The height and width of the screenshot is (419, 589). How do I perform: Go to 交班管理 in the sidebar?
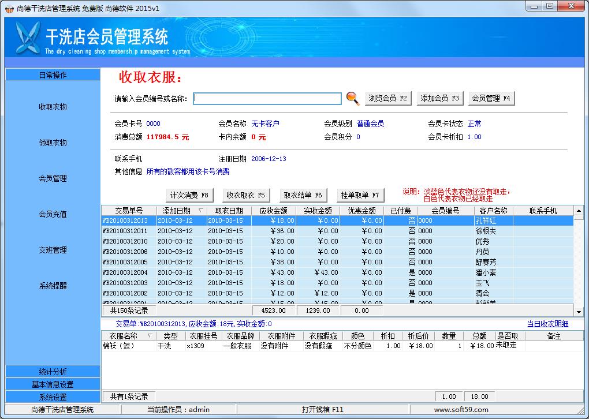tap(53, 250)
